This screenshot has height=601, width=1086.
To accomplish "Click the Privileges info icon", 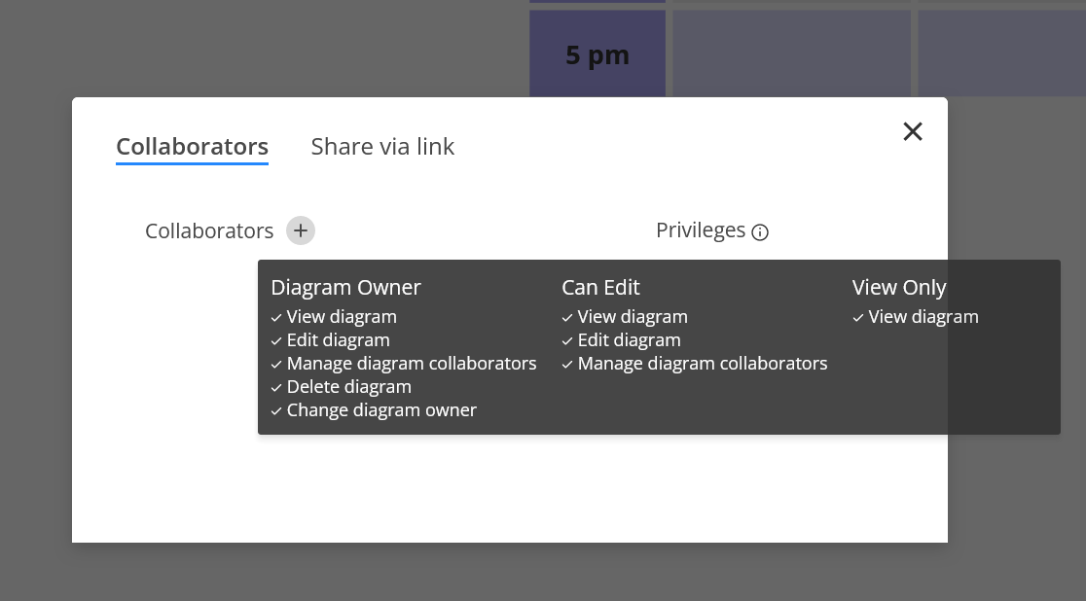I will [760, 232].
